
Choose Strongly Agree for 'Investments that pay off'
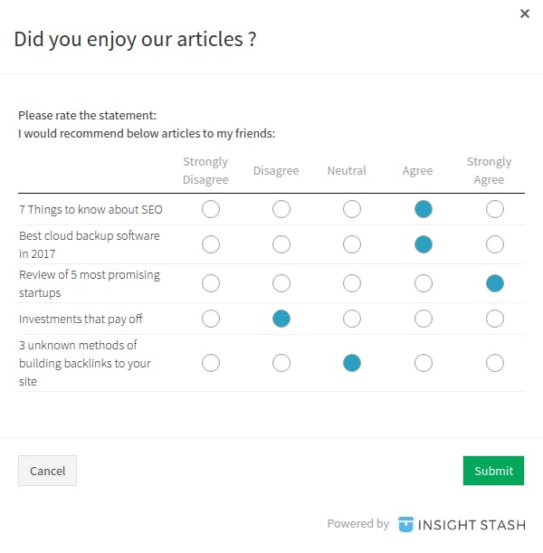(494, 319)
